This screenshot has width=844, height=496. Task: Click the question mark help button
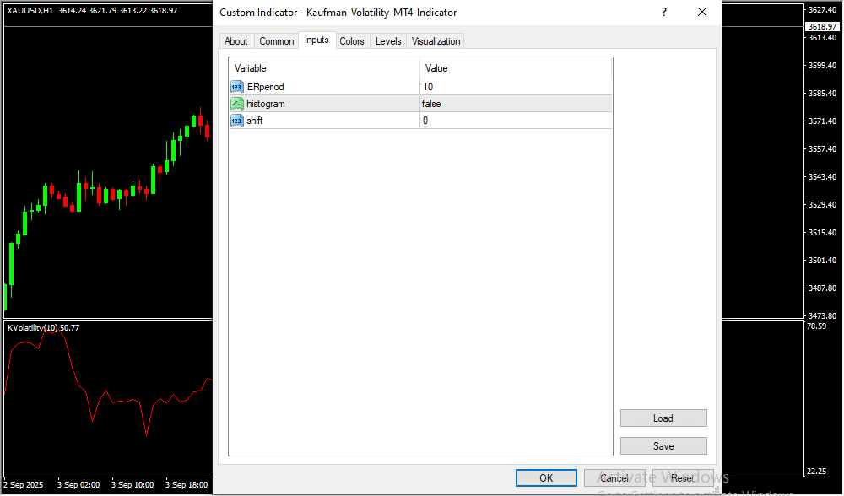tap(664, 13)
